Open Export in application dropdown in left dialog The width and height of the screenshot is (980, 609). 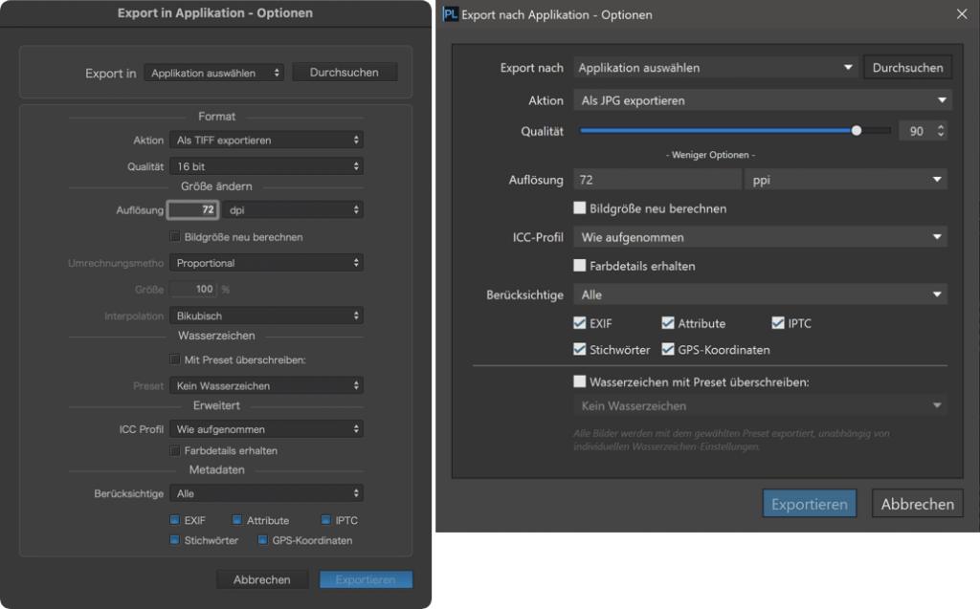(213, 73)
